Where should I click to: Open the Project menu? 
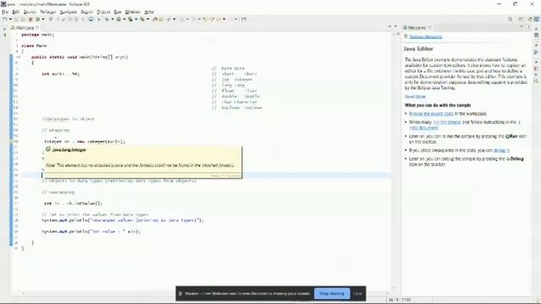[x=103, y=12]
